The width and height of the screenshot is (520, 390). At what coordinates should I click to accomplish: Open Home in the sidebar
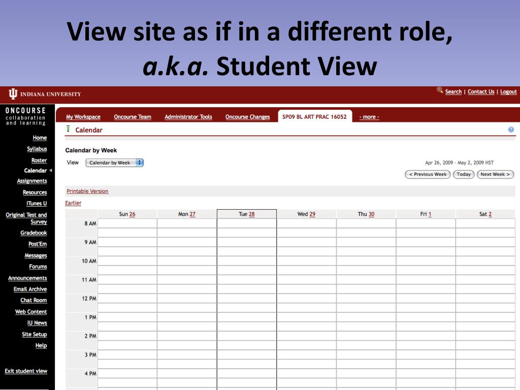[40, 138]
